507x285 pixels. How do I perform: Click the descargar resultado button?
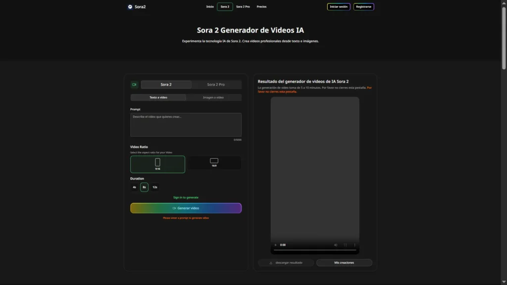[x=286, y=263]
